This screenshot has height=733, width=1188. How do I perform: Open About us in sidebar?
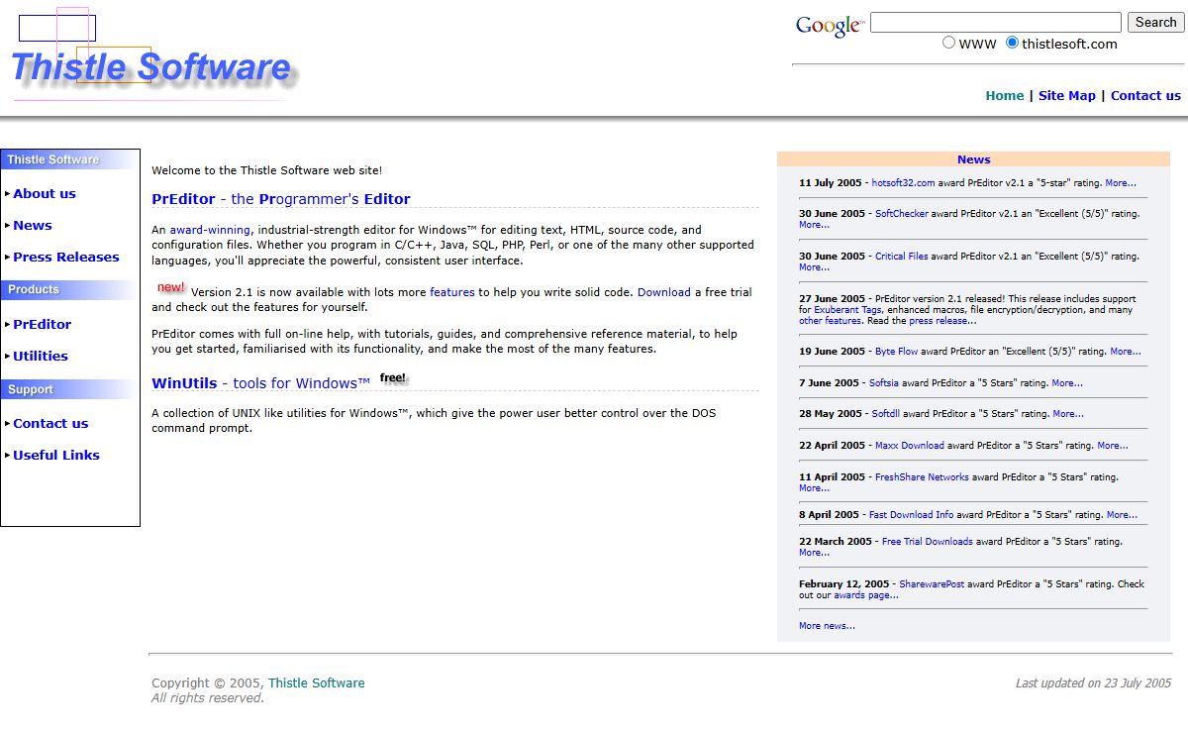click(45, 194)
